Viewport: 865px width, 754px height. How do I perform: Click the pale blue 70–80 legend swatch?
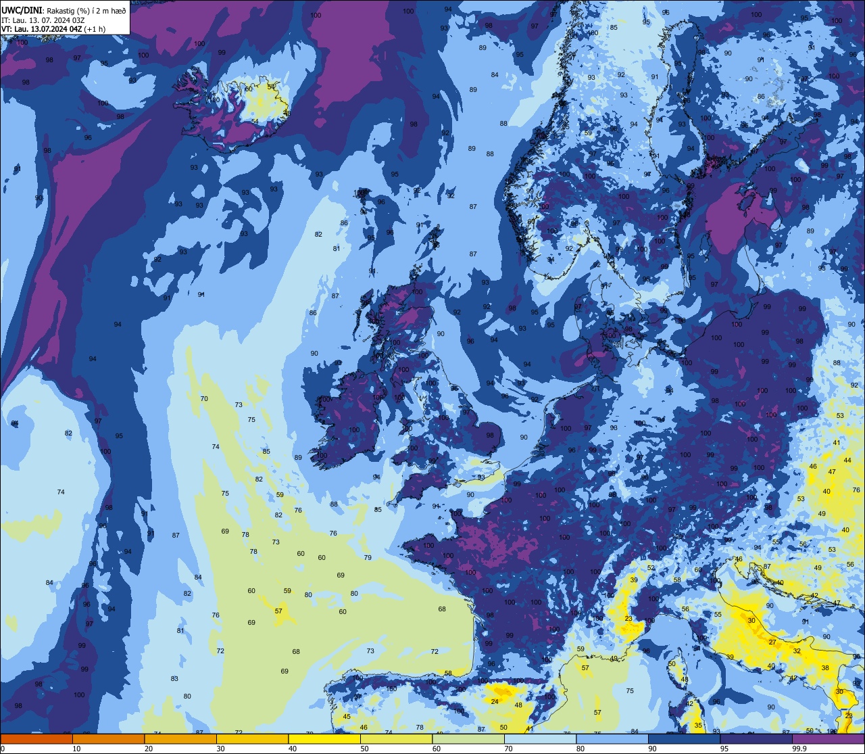pyautogui.click(x=540, y=739)
